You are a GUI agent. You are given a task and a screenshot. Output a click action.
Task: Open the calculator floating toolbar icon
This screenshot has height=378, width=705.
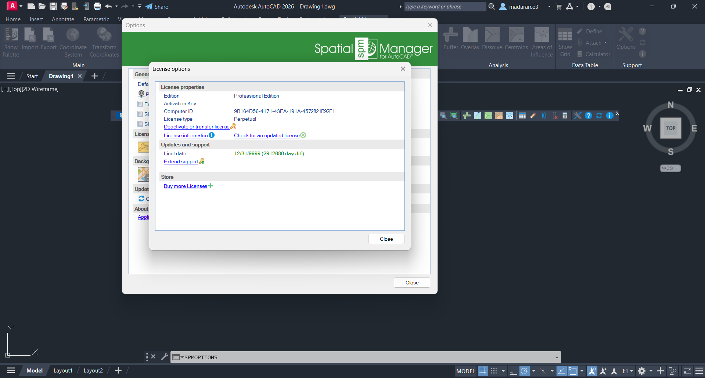click(x=565, y=116)
